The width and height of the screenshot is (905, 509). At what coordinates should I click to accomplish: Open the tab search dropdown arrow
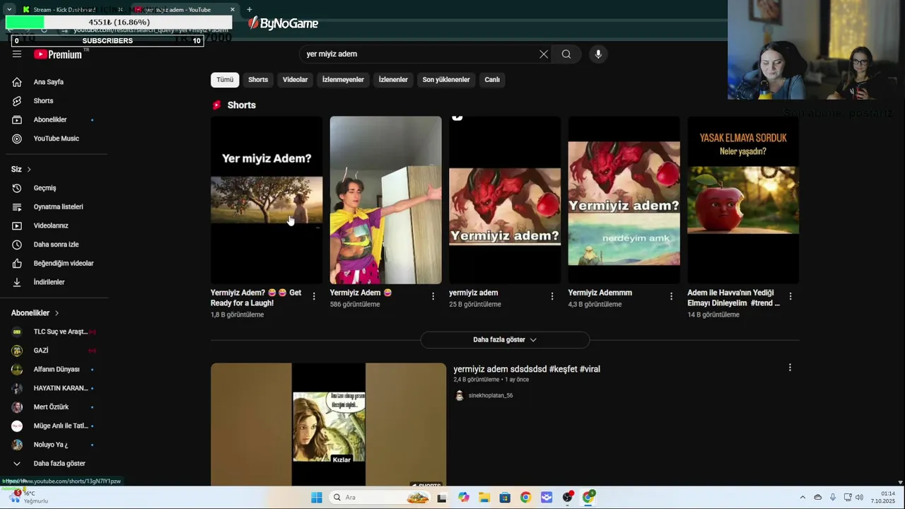point(9,9)
